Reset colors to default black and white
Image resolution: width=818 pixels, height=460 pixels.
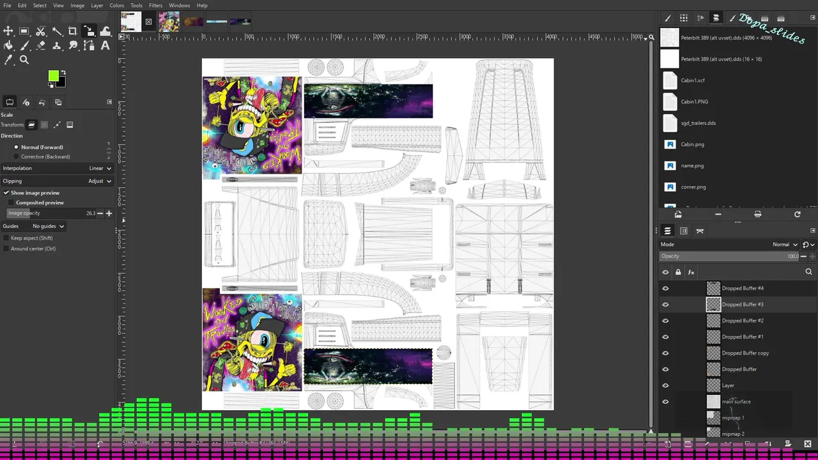click(x=50, y=84)
